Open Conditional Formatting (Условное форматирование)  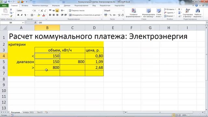point(134,13)
